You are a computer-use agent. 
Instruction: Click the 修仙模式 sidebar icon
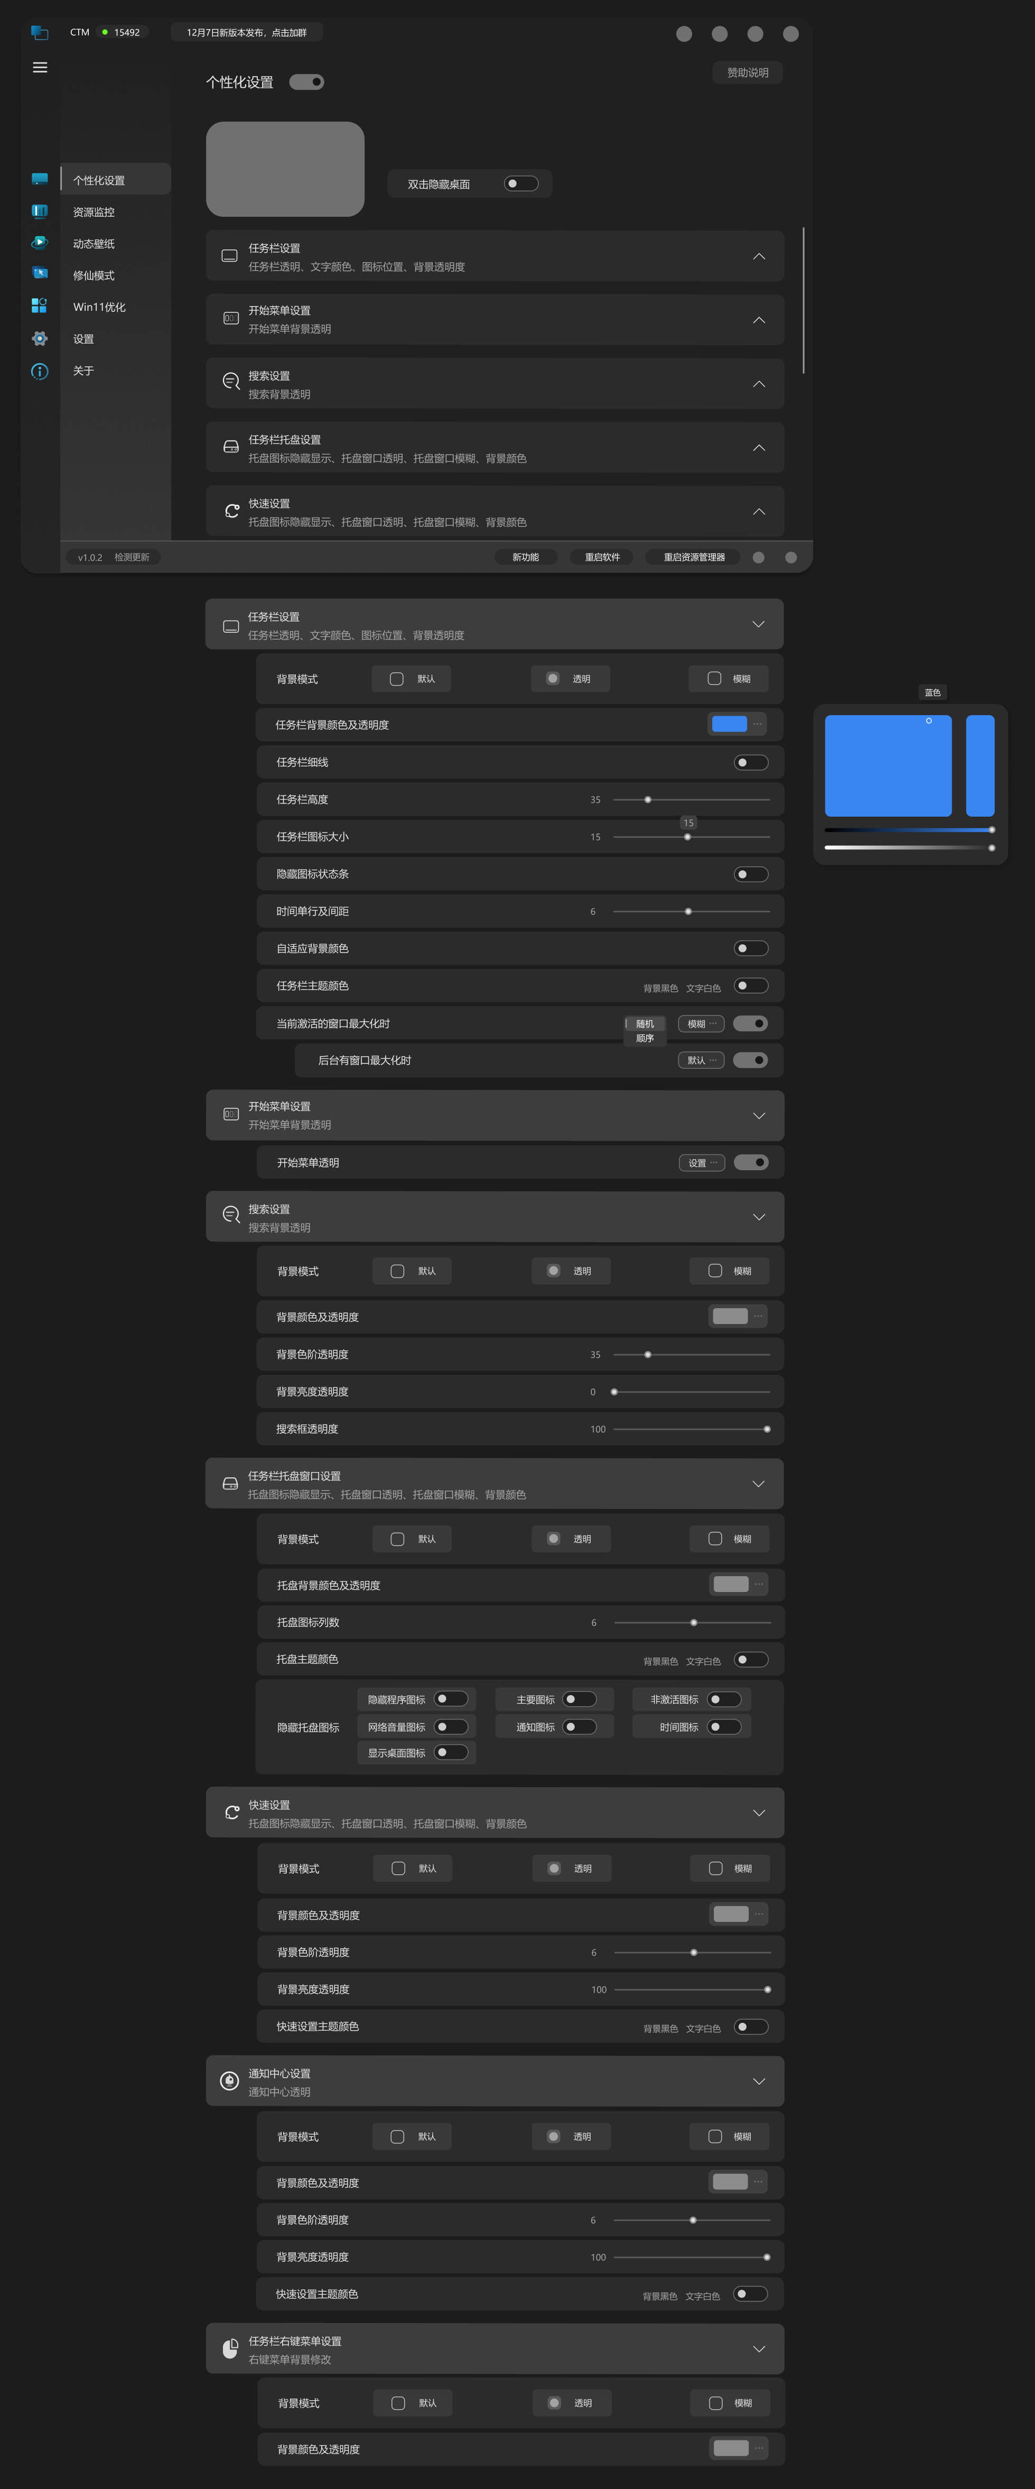tap(40, 273)
